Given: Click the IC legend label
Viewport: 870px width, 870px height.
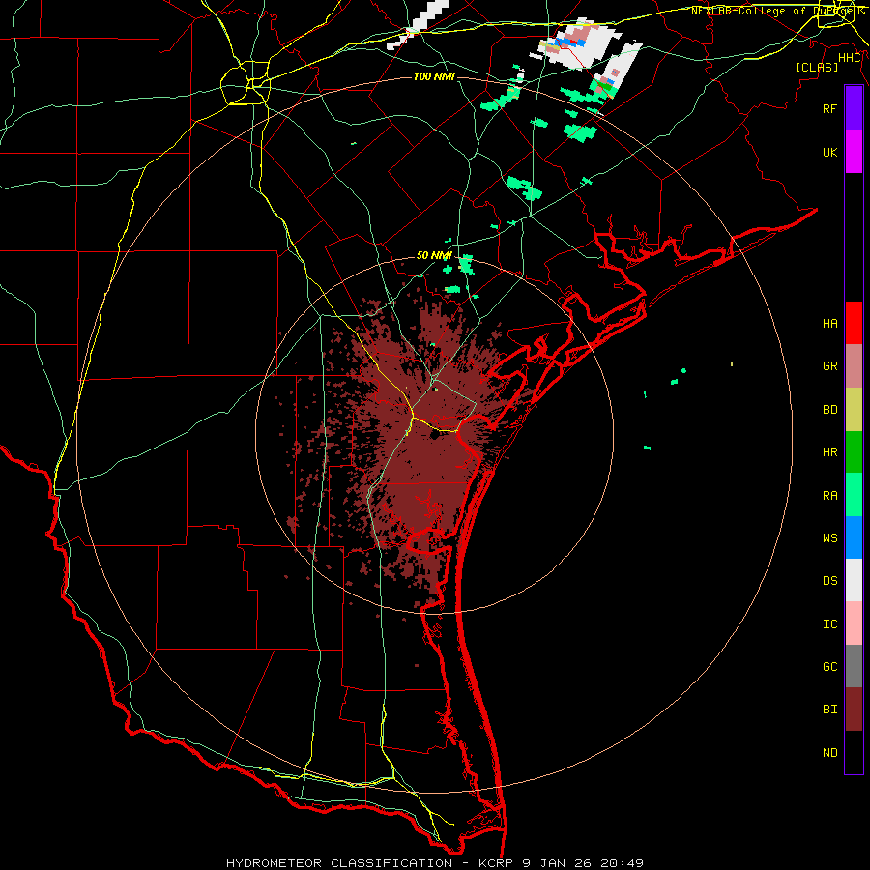Looking at the screenshot, I should tap(830, 624).
